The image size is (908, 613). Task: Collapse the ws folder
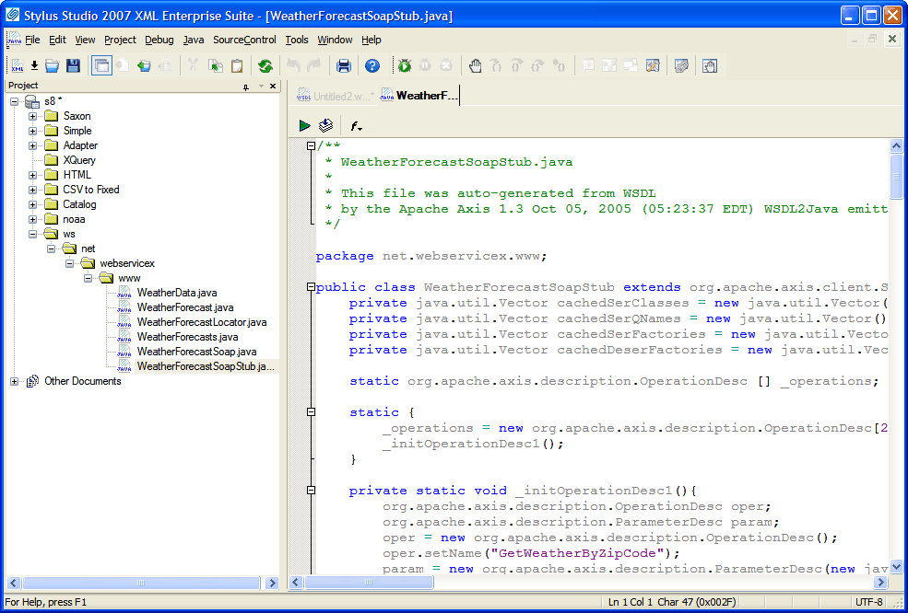(x=33, y=234)
